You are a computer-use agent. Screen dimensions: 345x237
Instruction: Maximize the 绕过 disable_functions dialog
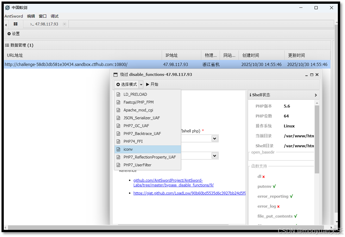pyautogui.click(x=311, y=75)
